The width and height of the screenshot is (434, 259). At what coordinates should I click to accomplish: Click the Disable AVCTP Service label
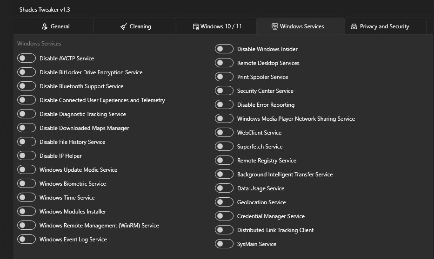(x=67, y=58)
